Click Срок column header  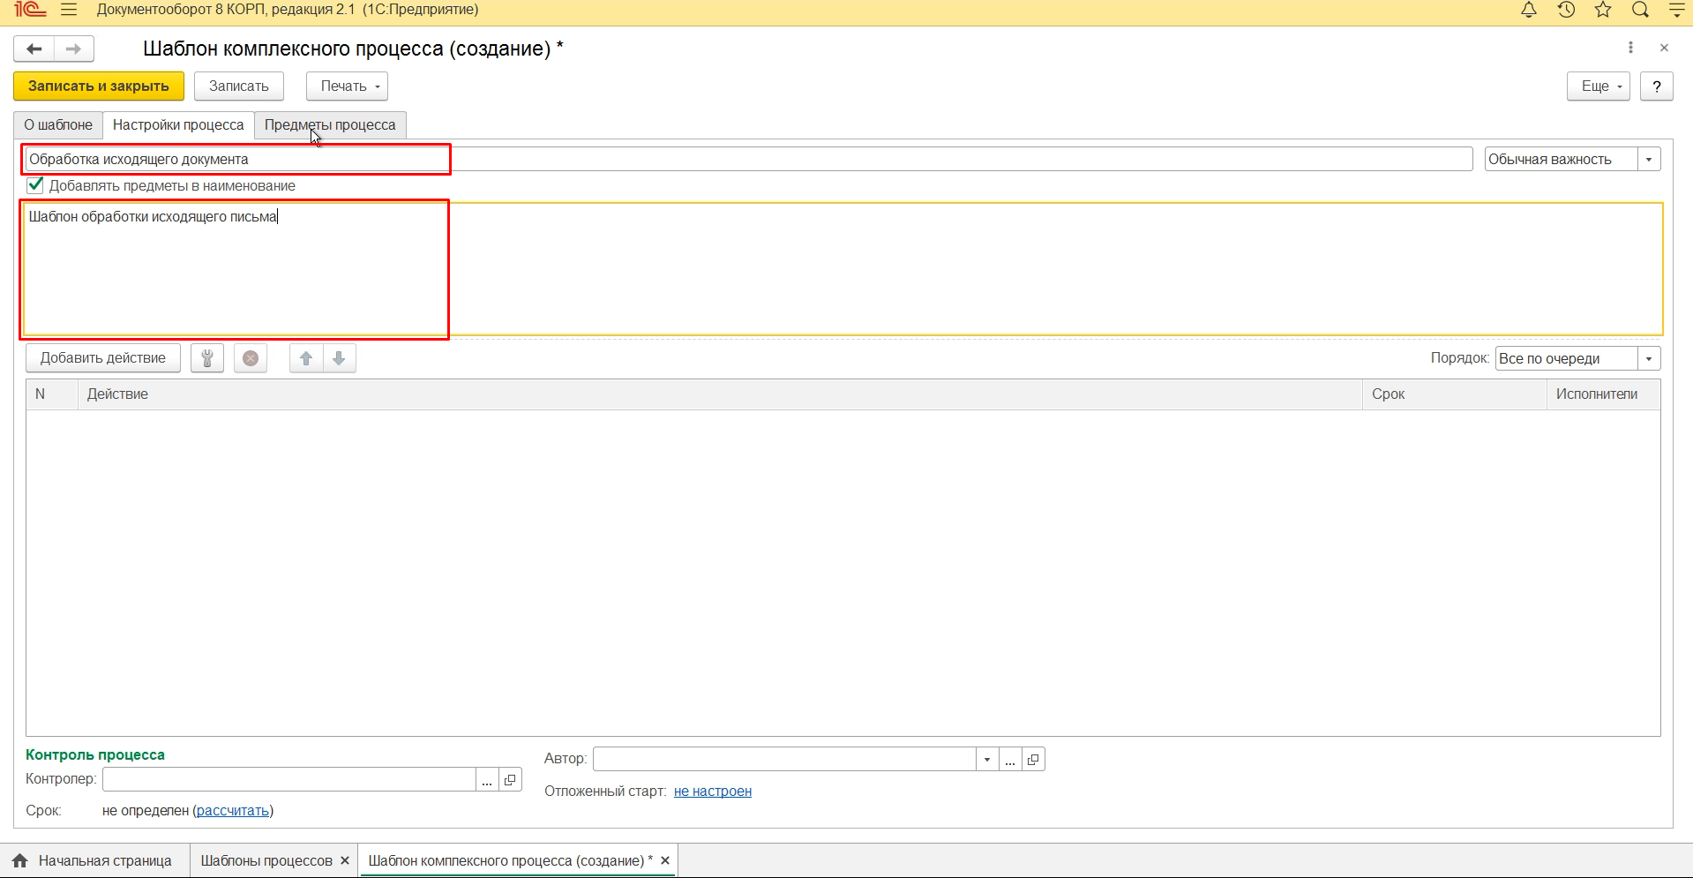(1455, 394)
